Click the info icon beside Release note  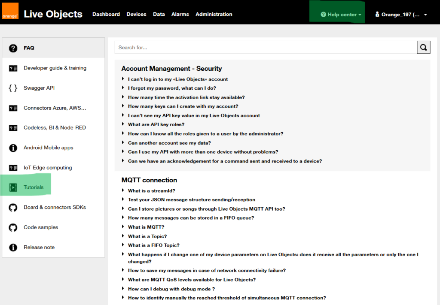pyautogui.click(x=13, y=248)
